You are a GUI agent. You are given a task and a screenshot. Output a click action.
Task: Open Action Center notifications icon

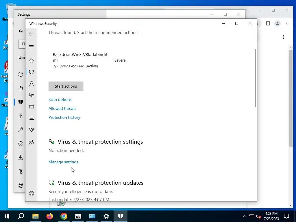pyautogui.click(x=286, y=216)
